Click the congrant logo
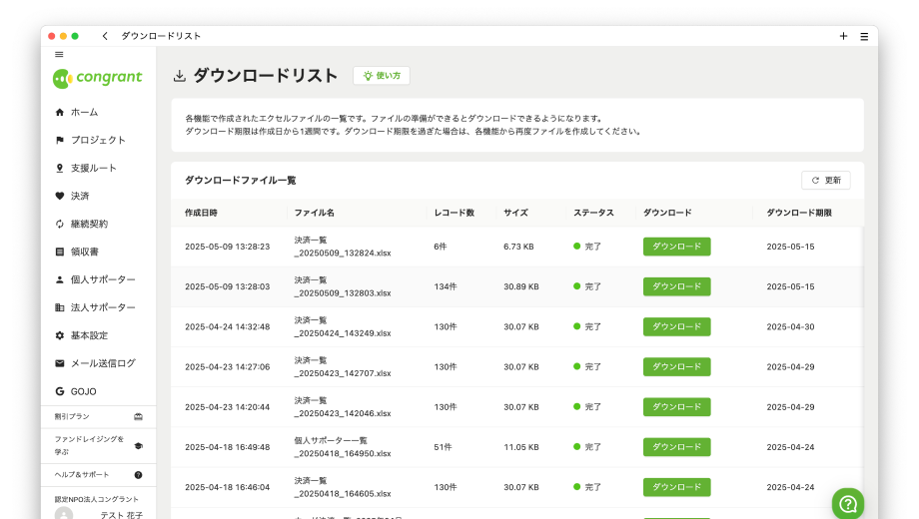 pos(97,78)
